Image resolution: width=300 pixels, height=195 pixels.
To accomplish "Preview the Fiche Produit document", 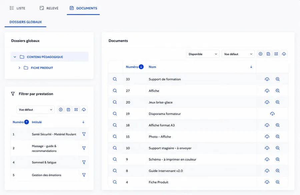I will 278,182.
